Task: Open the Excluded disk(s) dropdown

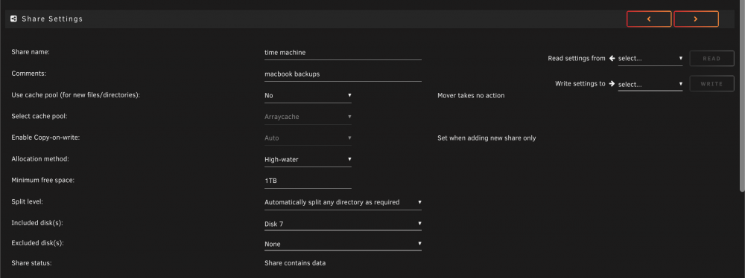Action: click(x=343, y=244)
